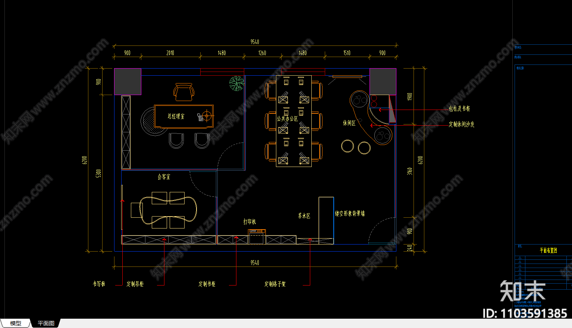Select the 1480 dimension between 1260 and 1510
572x328 pixels.
pos(302,53)
